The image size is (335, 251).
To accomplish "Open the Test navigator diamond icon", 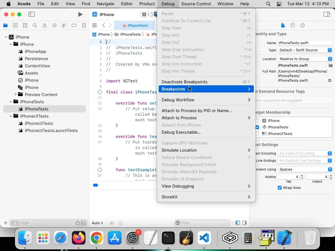I will [x=54, y=25].
